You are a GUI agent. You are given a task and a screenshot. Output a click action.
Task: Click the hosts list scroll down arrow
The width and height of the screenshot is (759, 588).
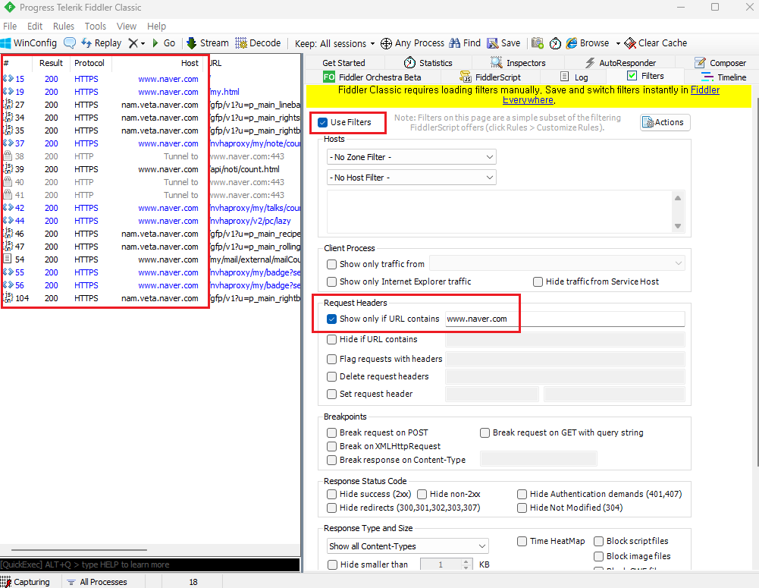(x=678, y=226)
